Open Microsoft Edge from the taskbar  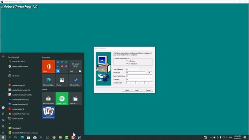(x=22, y=137)
